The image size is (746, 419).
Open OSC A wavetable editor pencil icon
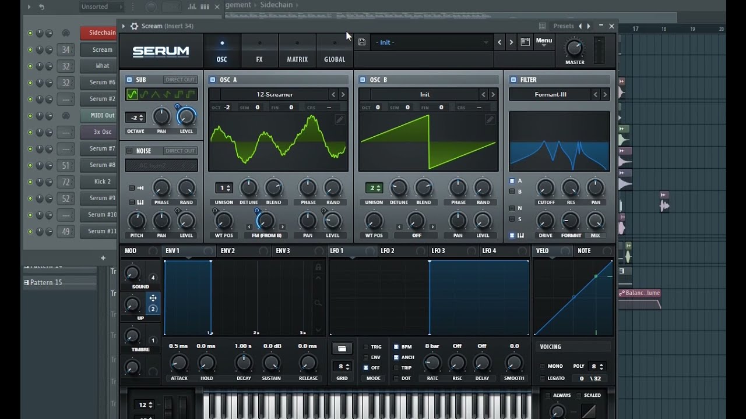click(x=340, y=119)
